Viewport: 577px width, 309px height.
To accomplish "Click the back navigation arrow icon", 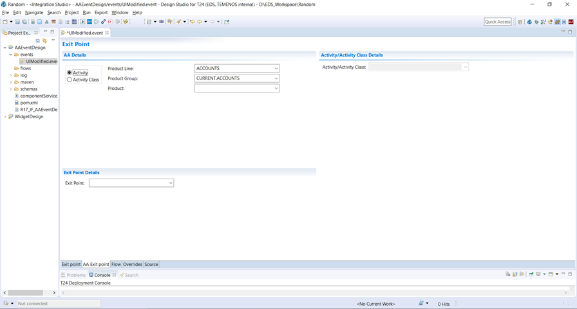I will tap(199, 22).
